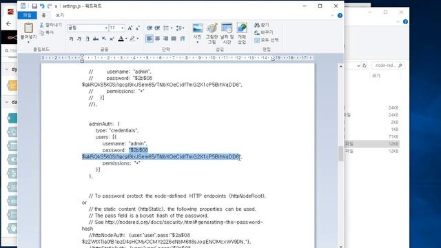Viewport: 441px width, 248px height.
Task: Click the Explorer window help icon
Action: [405, 21]
